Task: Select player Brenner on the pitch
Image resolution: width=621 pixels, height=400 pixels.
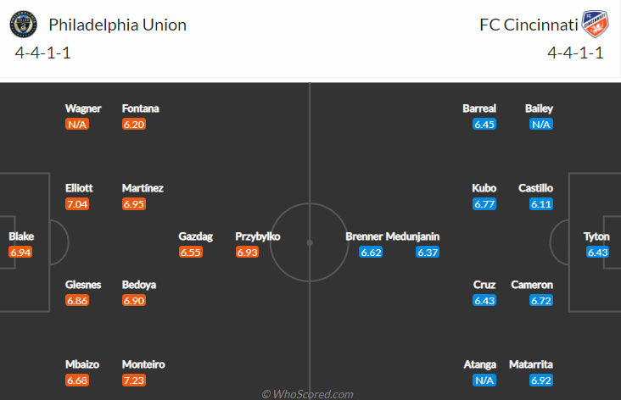Action: tap(364, 236)
